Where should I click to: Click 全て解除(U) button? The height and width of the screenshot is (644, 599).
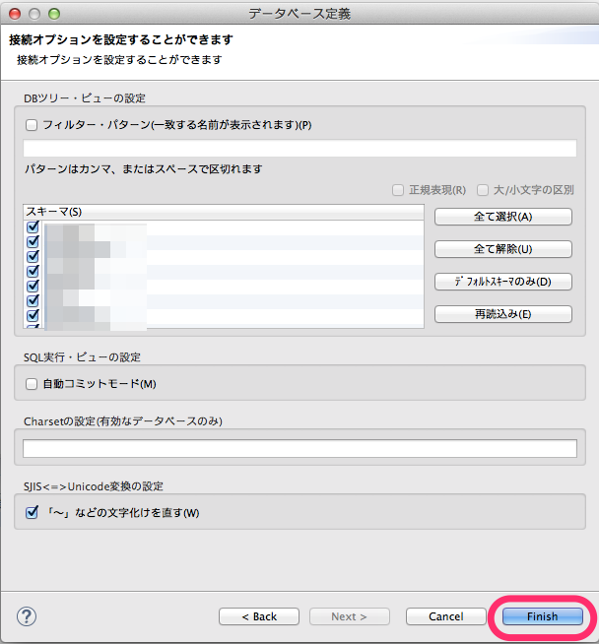click(503, 249)
